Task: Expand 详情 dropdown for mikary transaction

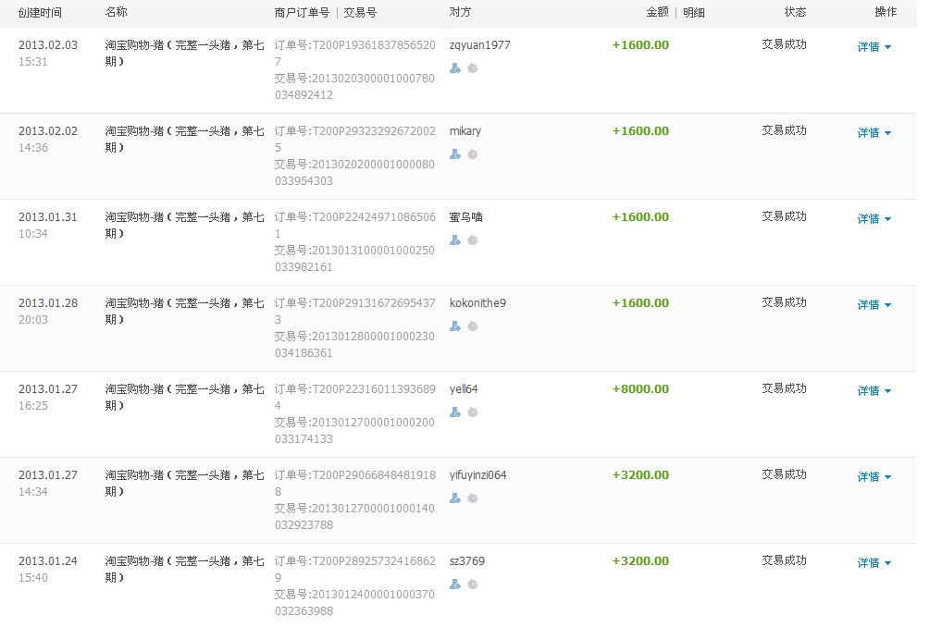Action: tap(874, 133)
